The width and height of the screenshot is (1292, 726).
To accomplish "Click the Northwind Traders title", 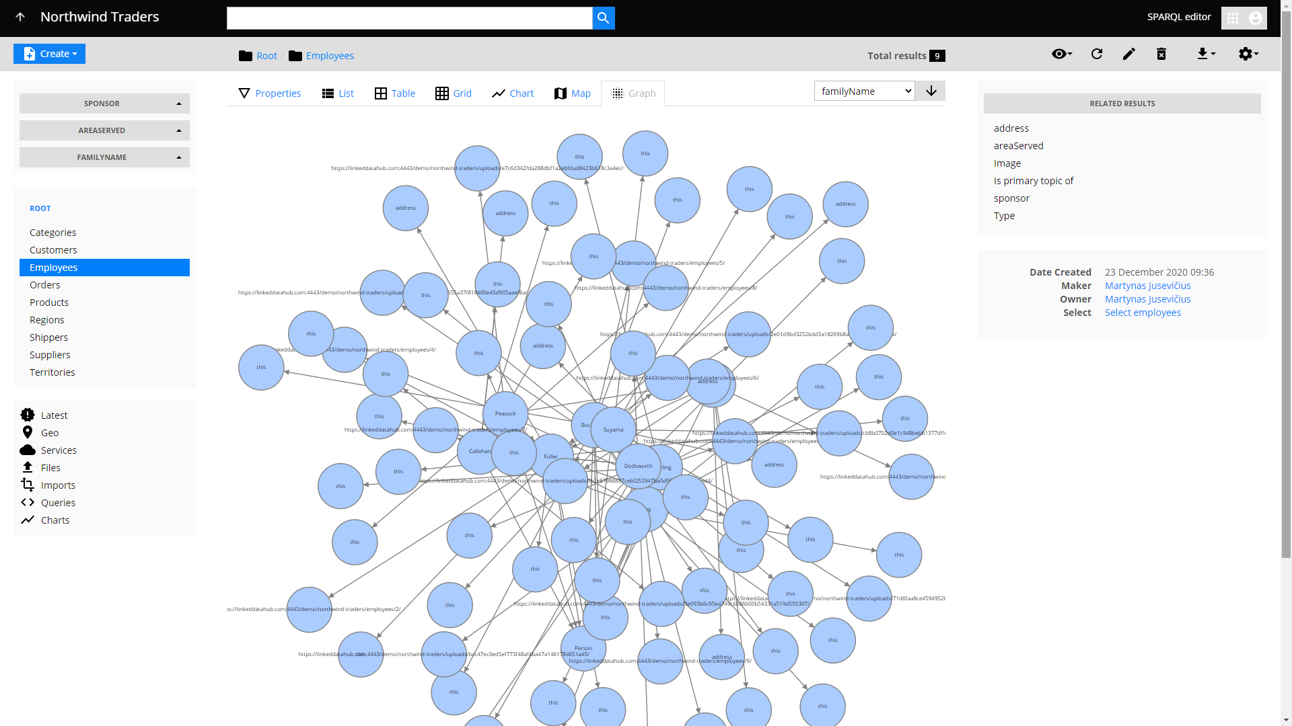I will click(100, 17).
